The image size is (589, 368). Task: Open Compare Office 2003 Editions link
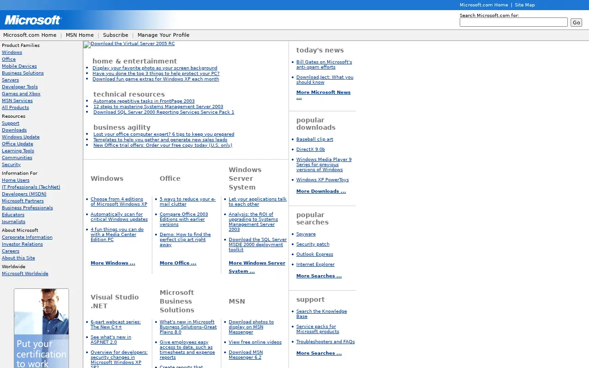point(184,219)
